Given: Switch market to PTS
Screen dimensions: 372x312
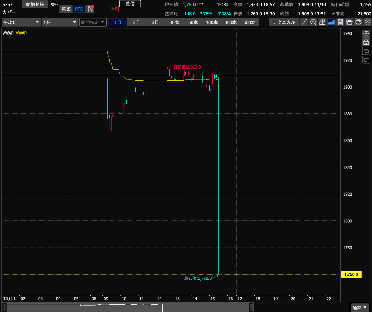Looking at the screenshot, I should [x=79, y=9].
